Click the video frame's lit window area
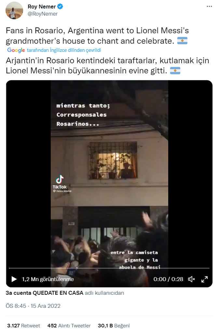218x330 pixels. pos(114,160)
